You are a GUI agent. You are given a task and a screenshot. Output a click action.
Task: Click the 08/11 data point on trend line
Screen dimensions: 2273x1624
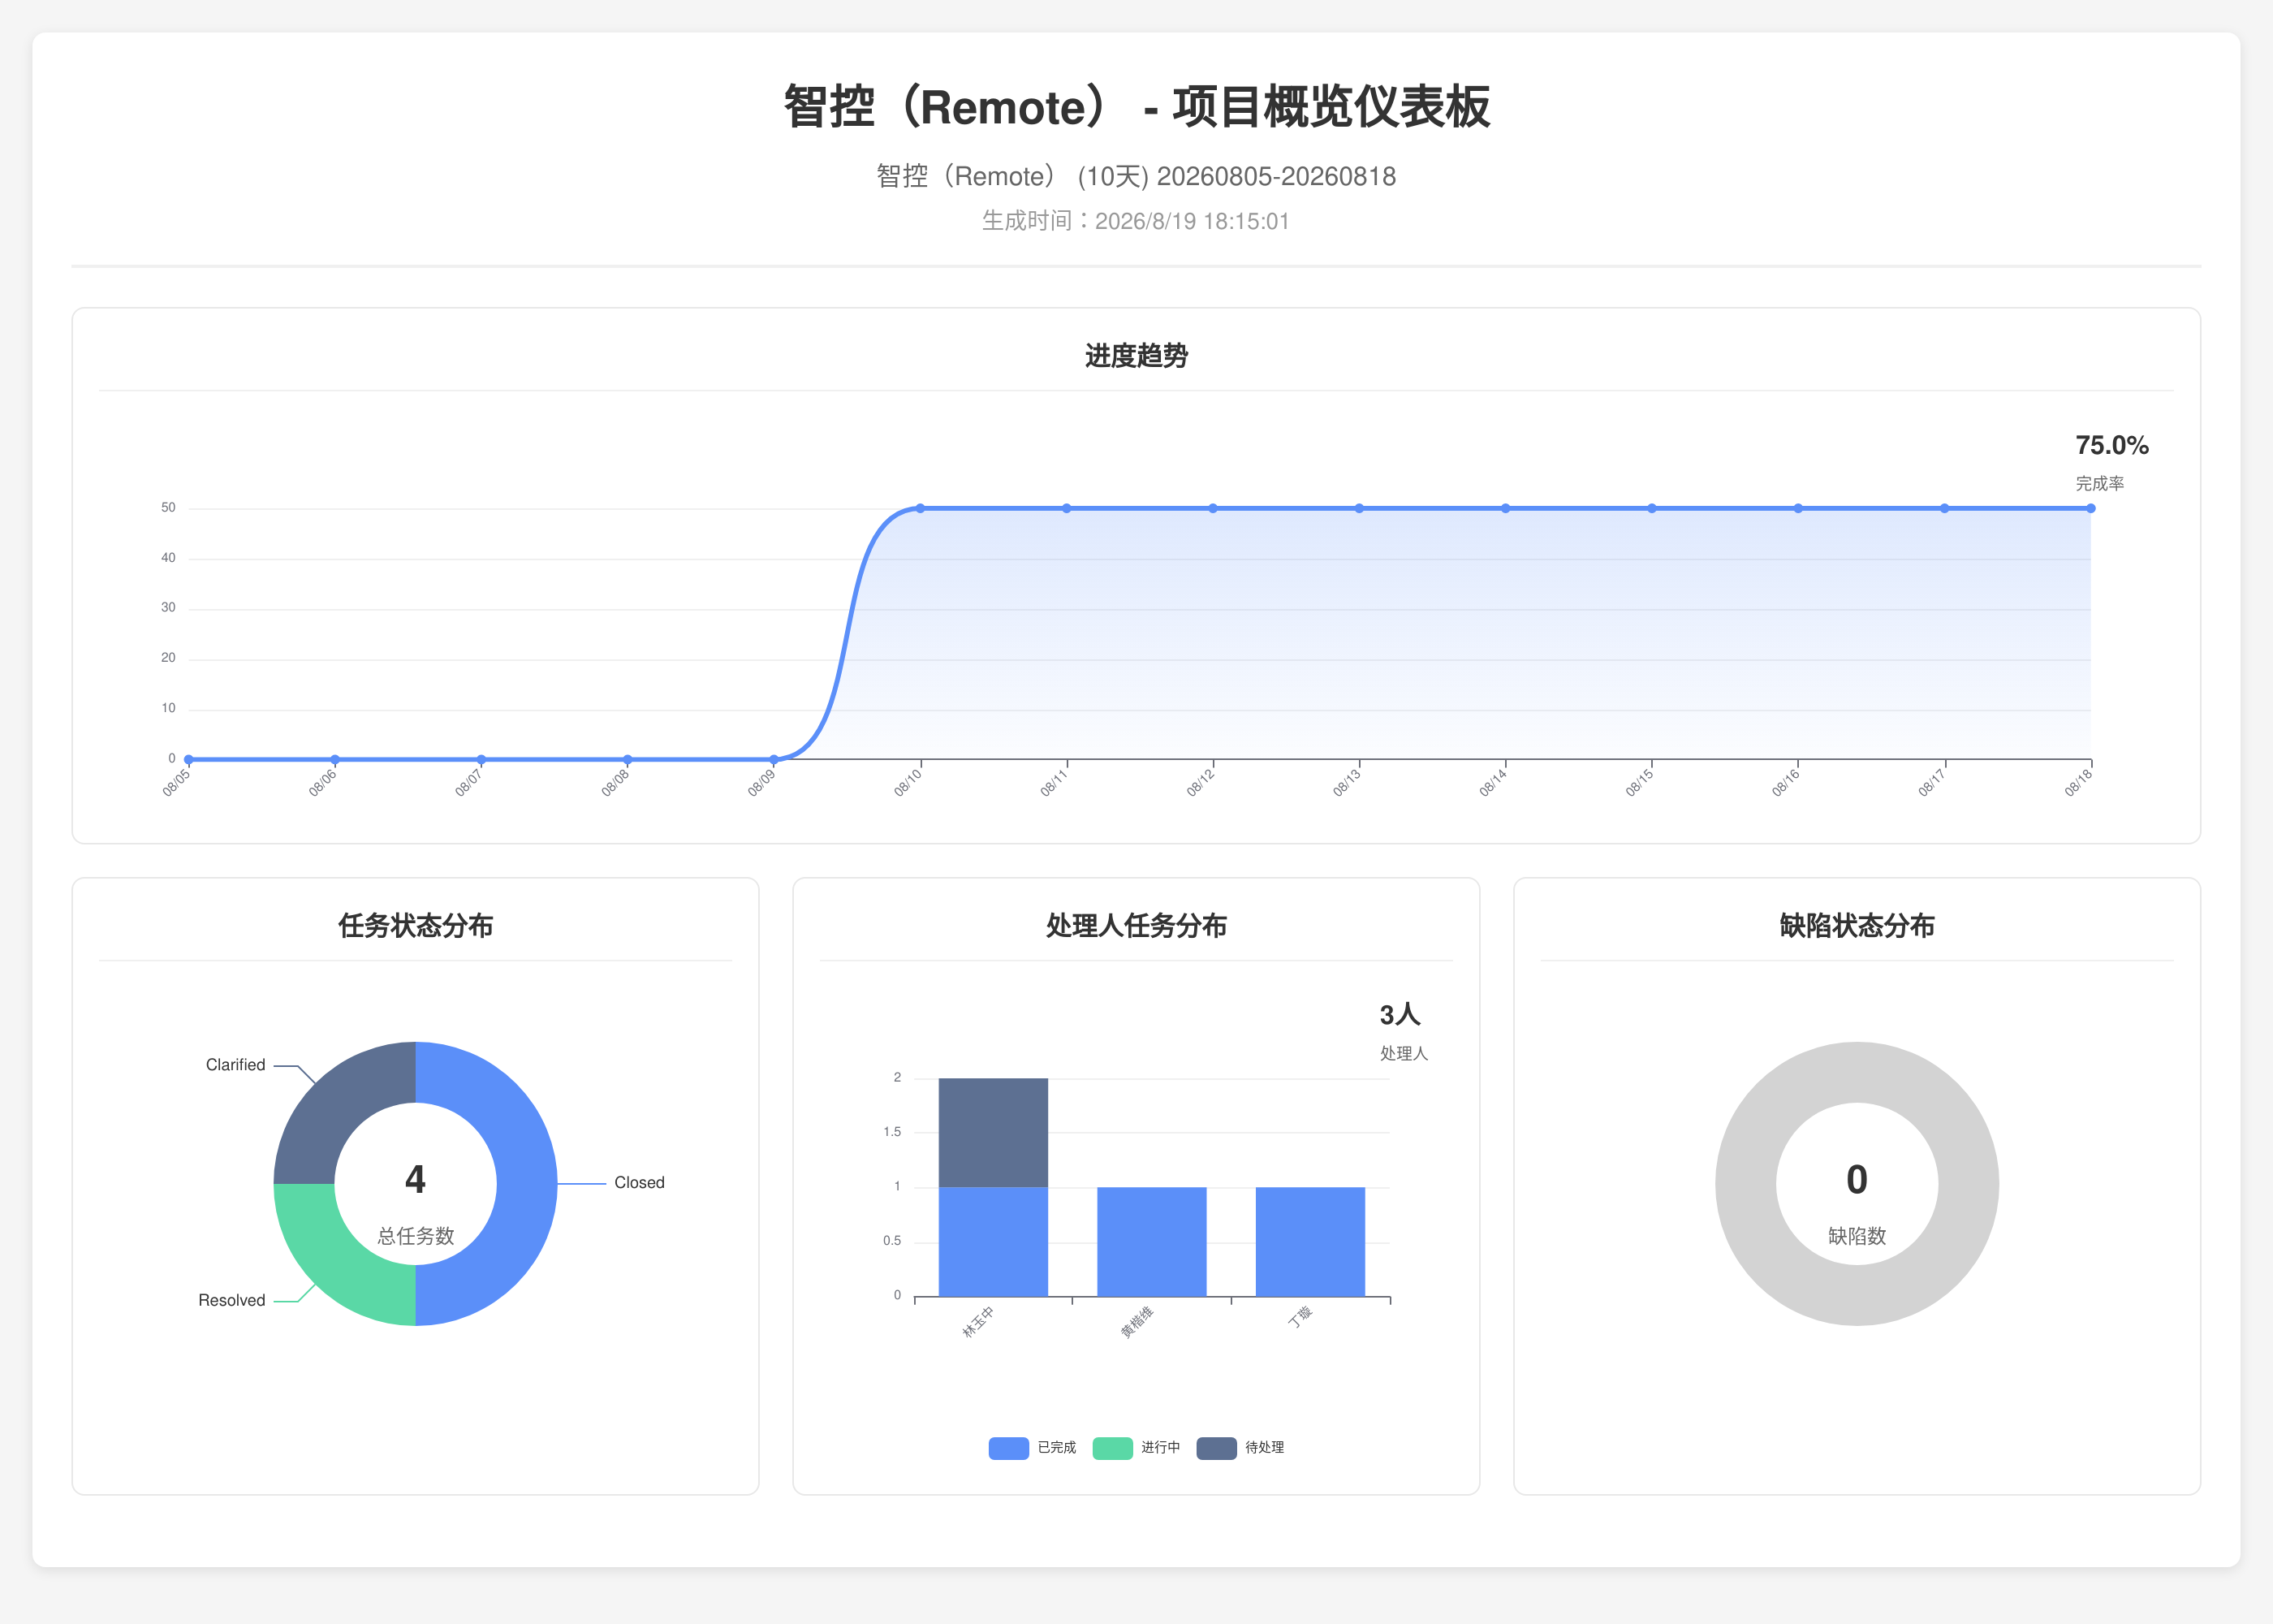(x=1067, y=508)
